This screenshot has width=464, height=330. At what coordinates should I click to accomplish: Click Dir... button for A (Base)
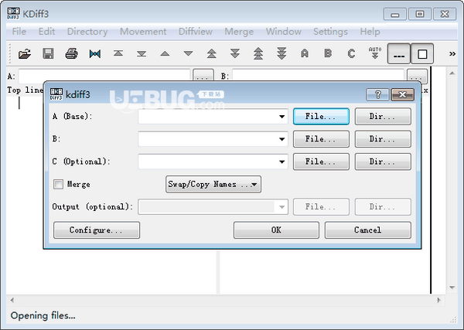(x=383, y=116)
